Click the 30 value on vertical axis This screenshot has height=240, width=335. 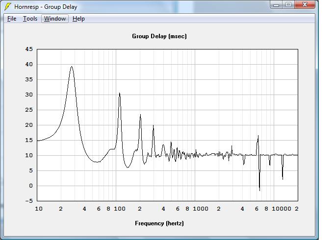[29, 95]
